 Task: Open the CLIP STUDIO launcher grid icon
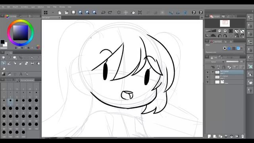click(x=46, y=12)
